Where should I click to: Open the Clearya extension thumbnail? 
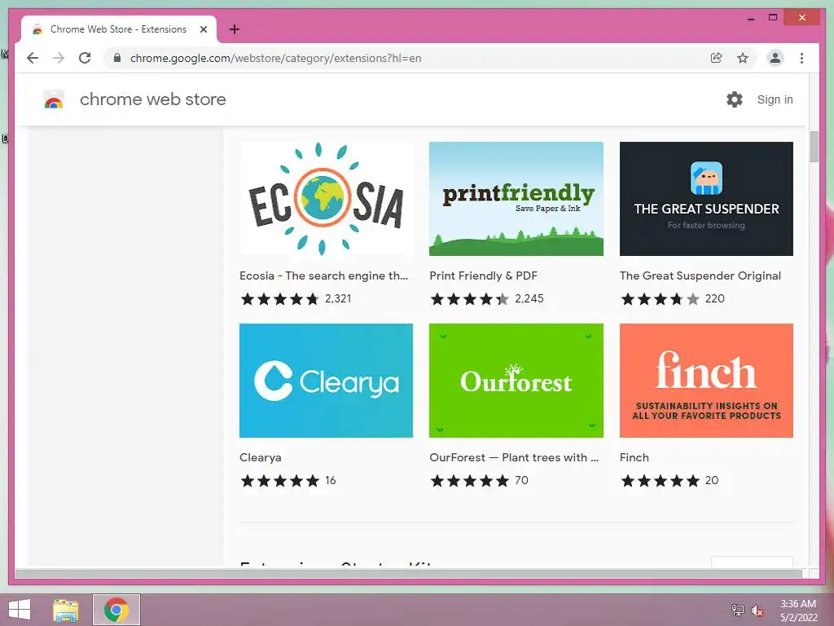coord(326,381)
